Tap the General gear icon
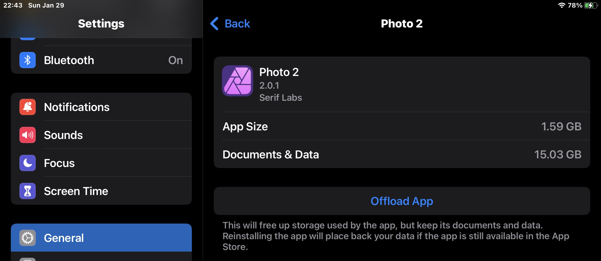 pos(28,238)
